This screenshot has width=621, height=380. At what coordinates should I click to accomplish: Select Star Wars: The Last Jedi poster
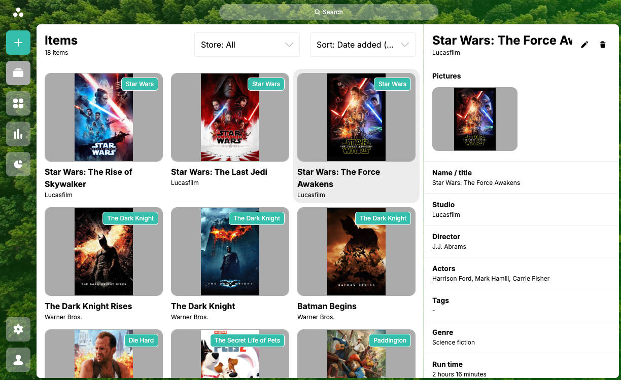(x=230, y=118)
